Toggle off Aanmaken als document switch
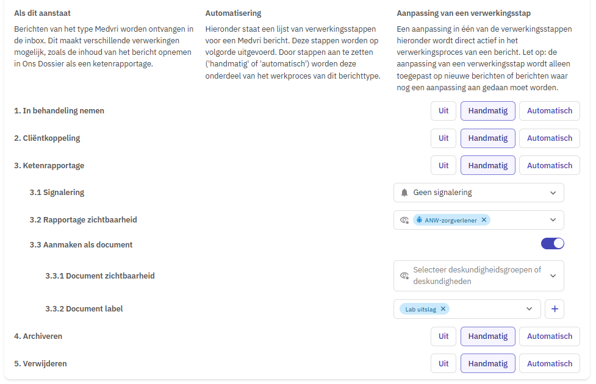 pyautogui.click(x=553, y=243)
